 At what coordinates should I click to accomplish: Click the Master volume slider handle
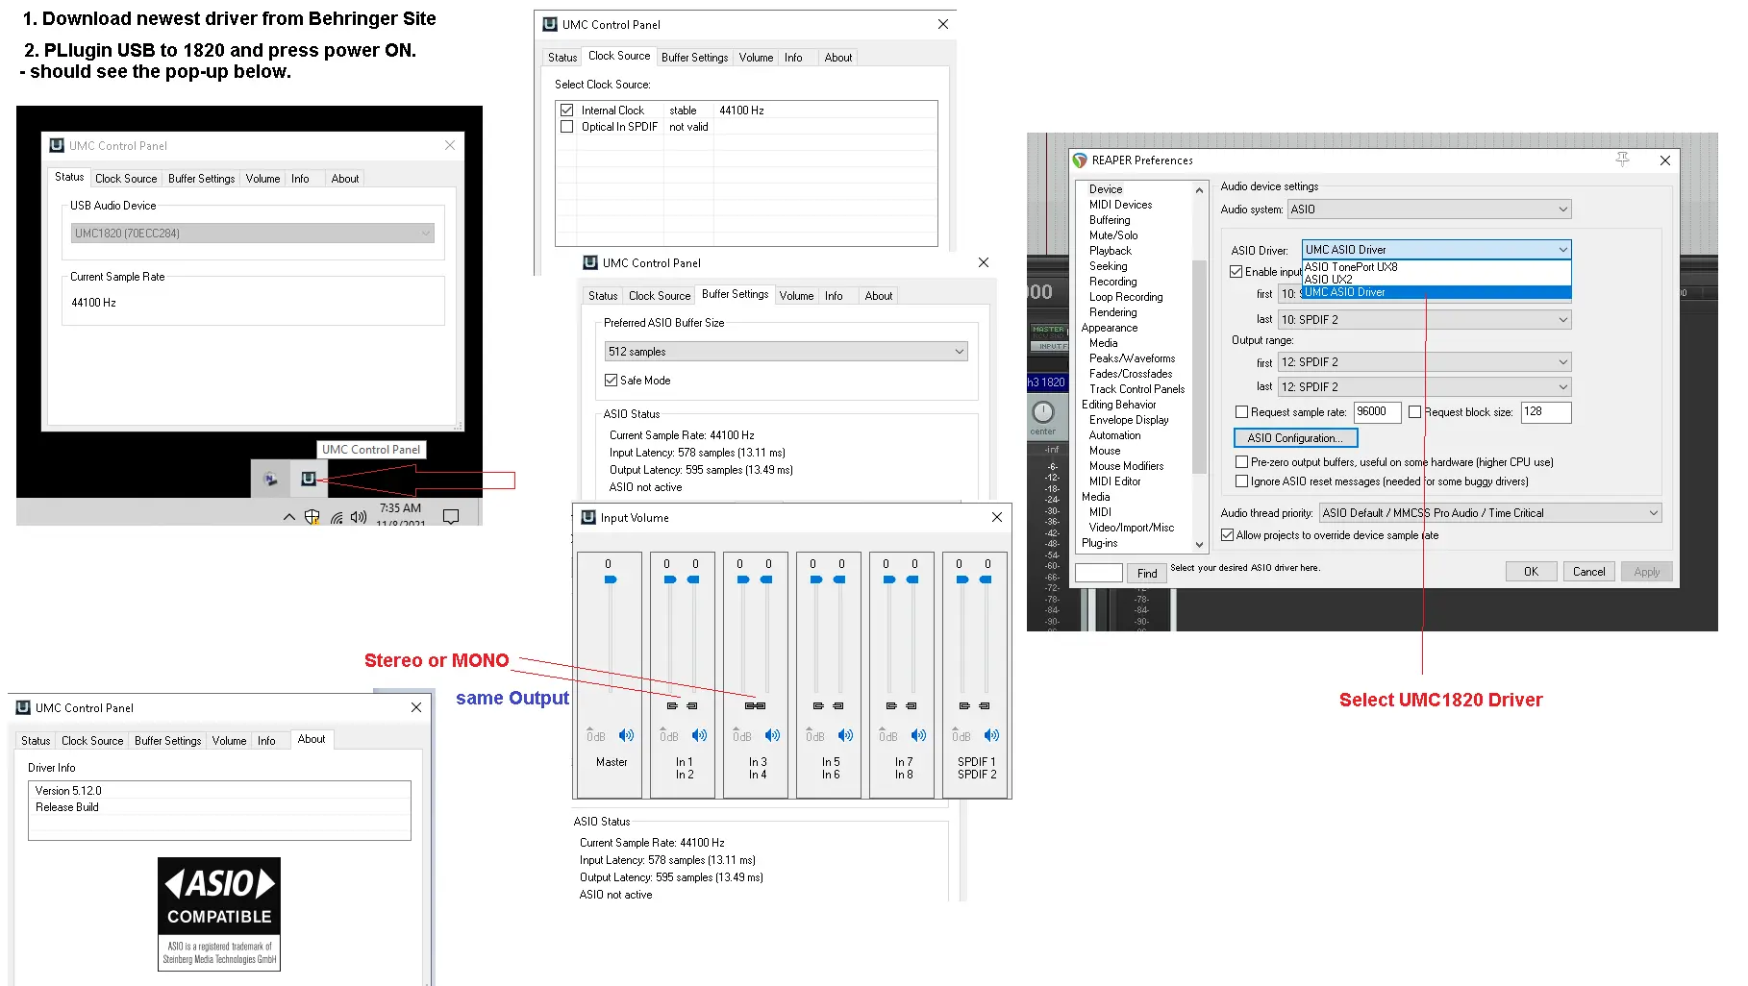tap(611, 579)
